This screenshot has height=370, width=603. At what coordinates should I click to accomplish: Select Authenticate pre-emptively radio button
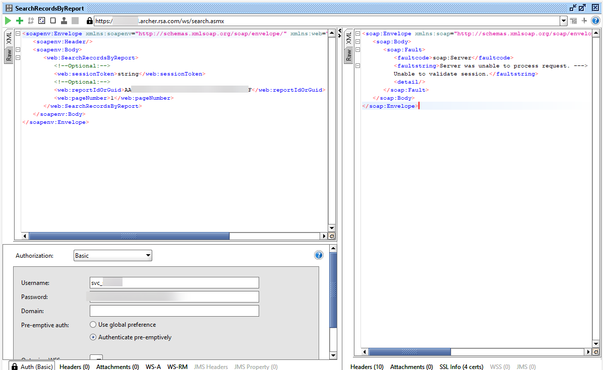tap(93, 337)
